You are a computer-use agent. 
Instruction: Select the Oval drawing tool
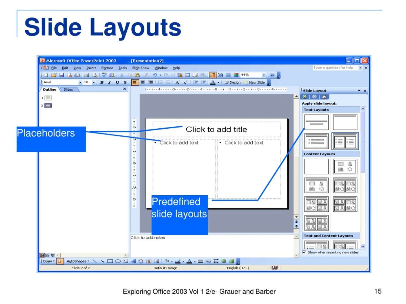(118, 261)
